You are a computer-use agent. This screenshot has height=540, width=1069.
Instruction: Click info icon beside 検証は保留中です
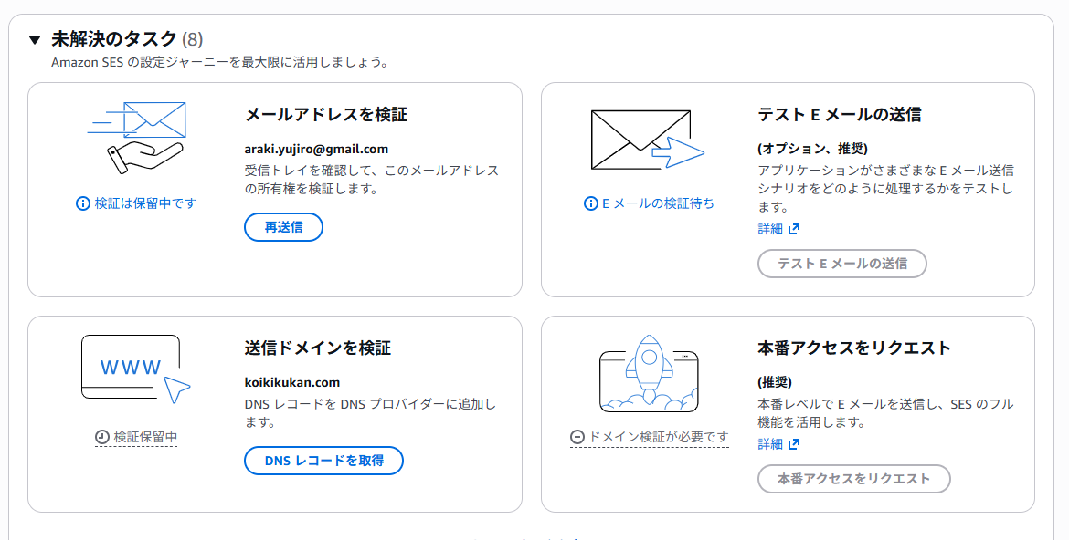coord(83,203)
